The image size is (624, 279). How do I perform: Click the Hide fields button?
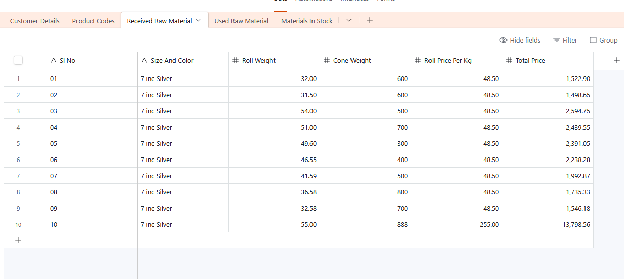[x=520, y=40]
